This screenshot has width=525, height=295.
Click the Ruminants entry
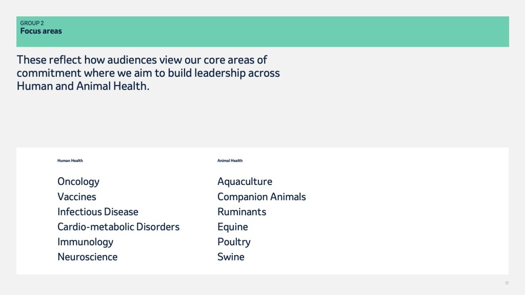(x=242, y=212)
